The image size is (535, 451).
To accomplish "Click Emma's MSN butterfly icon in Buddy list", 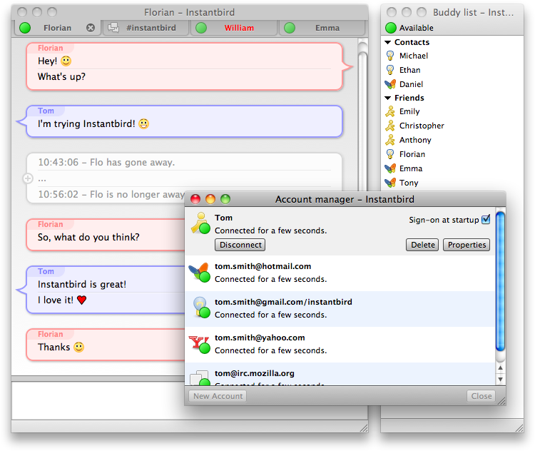I will click(390, 168).
